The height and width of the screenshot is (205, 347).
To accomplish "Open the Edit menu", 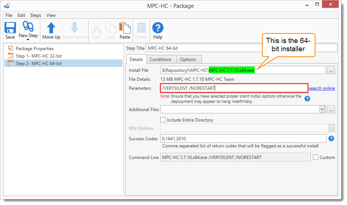I will (21, 15).
